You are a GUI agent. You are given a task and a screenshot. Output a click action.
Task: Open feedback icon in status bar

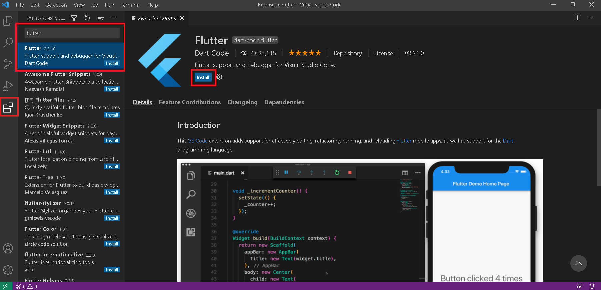(579, 286)
